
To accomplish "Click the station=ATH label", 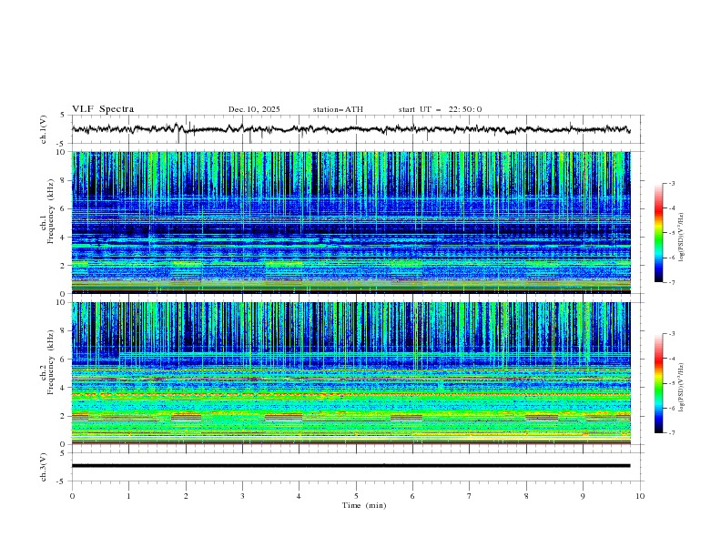I will pyautogui.click(x=338, y=109).
